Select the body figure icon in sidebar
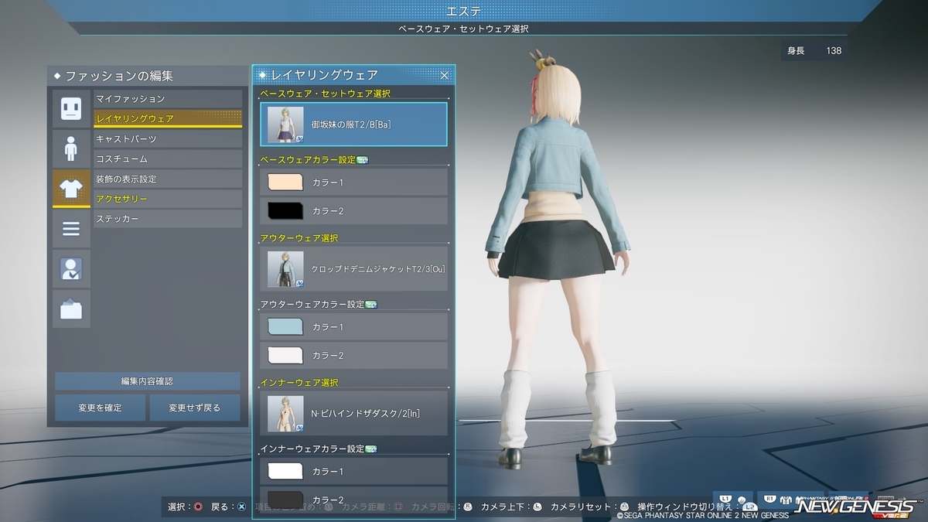This screenshot has width=928, height=522. pos(71,148)
